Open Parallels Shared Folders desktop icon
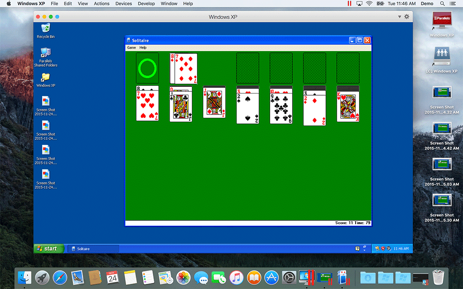The image size is (463, 289). [46, 57]
